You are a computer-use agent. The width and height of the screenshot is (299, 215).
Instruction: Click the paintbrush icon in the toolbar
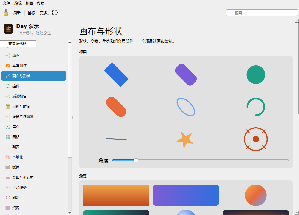[x=6, y=13]
